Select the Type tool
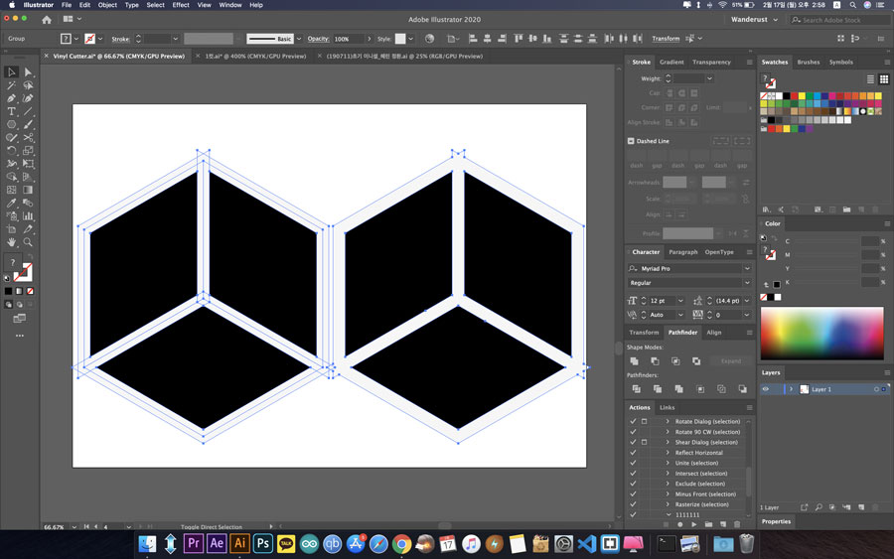This screenshot has width=894, height=559. pyautogui.click(x=12, y=111)
